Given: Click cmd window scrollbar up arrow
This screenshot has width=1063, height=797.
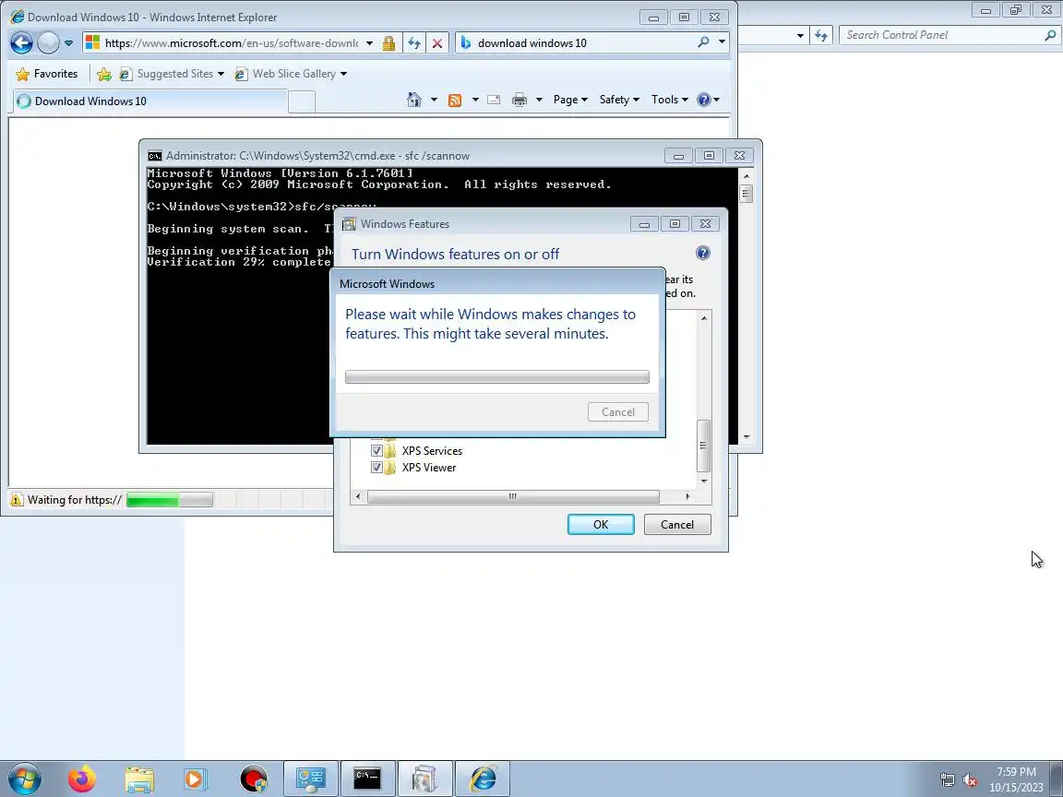Looking at the screenshot, I should click(746, 175).
